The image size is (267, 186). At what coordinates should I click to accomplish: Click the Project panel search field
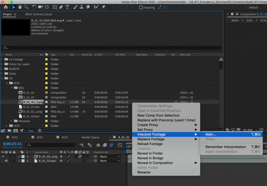pyautogui.click(x=112, y=48)
